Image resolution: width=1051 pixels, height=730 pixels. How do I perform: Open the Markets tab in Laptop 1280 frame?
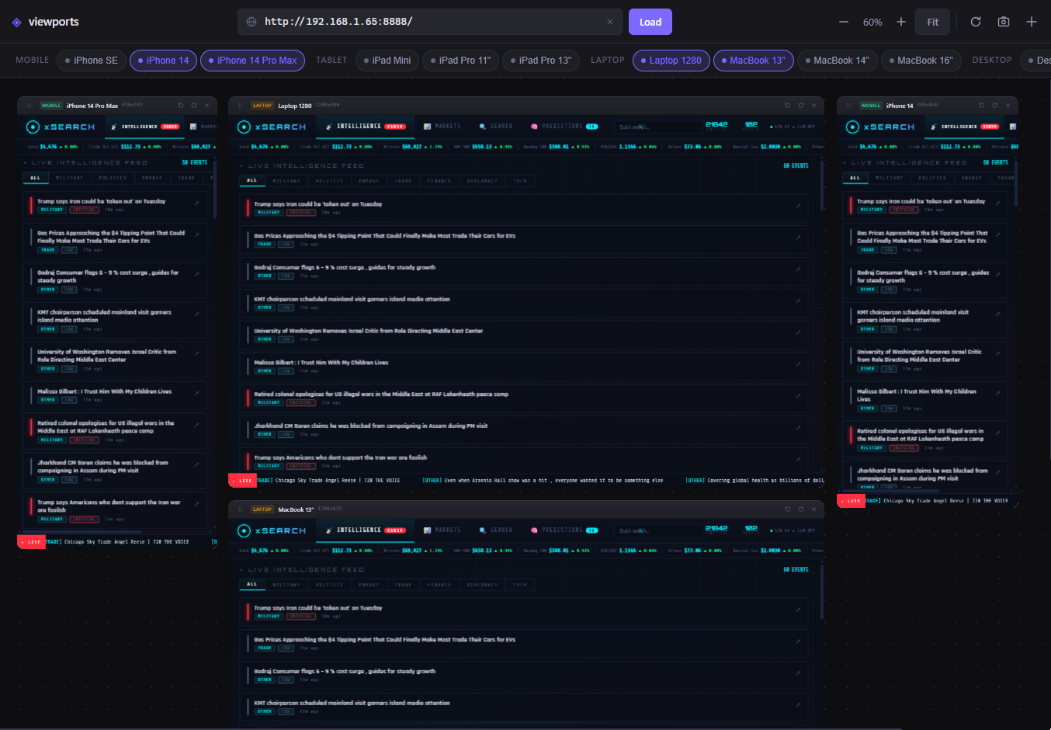tap(442, 127)
